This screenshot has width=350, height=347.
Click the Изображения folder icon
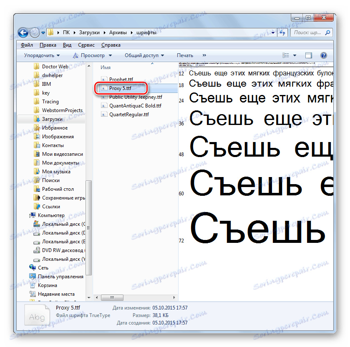click(x=36, y=136)
